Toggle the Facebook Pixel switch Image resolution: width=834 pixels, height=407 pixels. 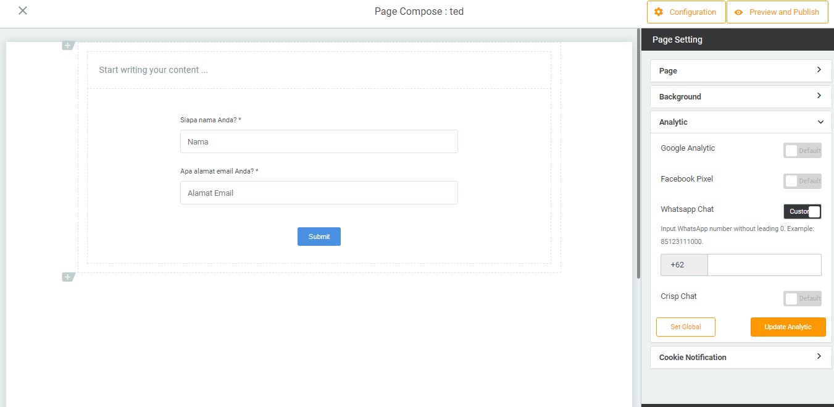point(803,181)
